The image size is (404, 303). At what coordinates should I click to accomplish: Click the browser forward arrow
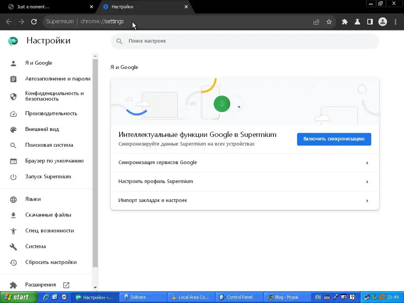point(21,22)
